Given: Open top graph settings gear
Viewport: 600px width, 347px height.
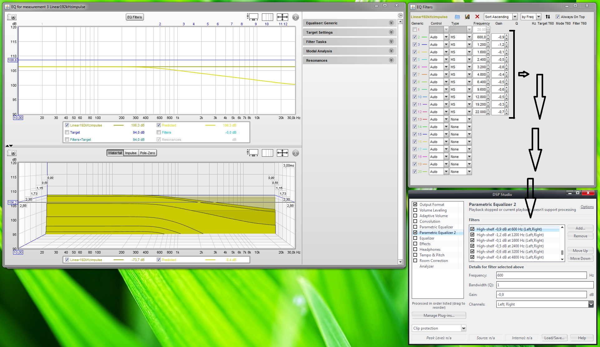Looking at the screenshot, I should (296, 17).
